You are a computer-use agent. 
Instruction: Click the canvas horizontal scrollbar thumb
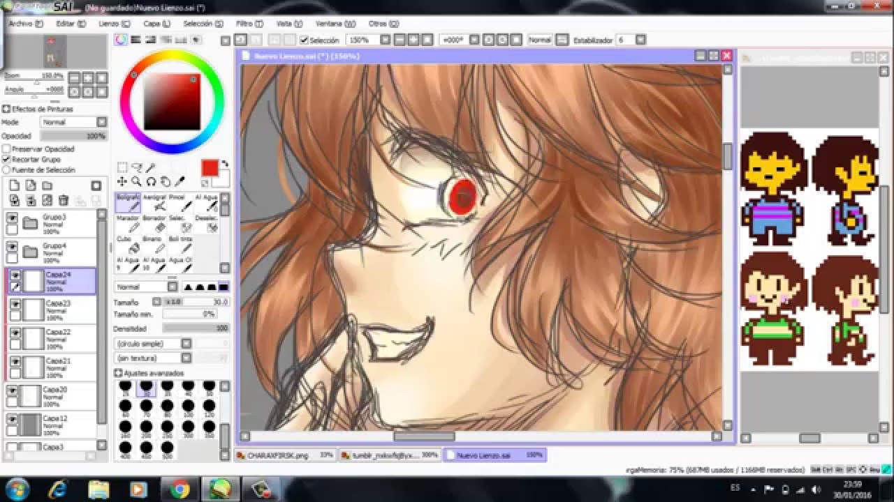(x=424, y=436)
